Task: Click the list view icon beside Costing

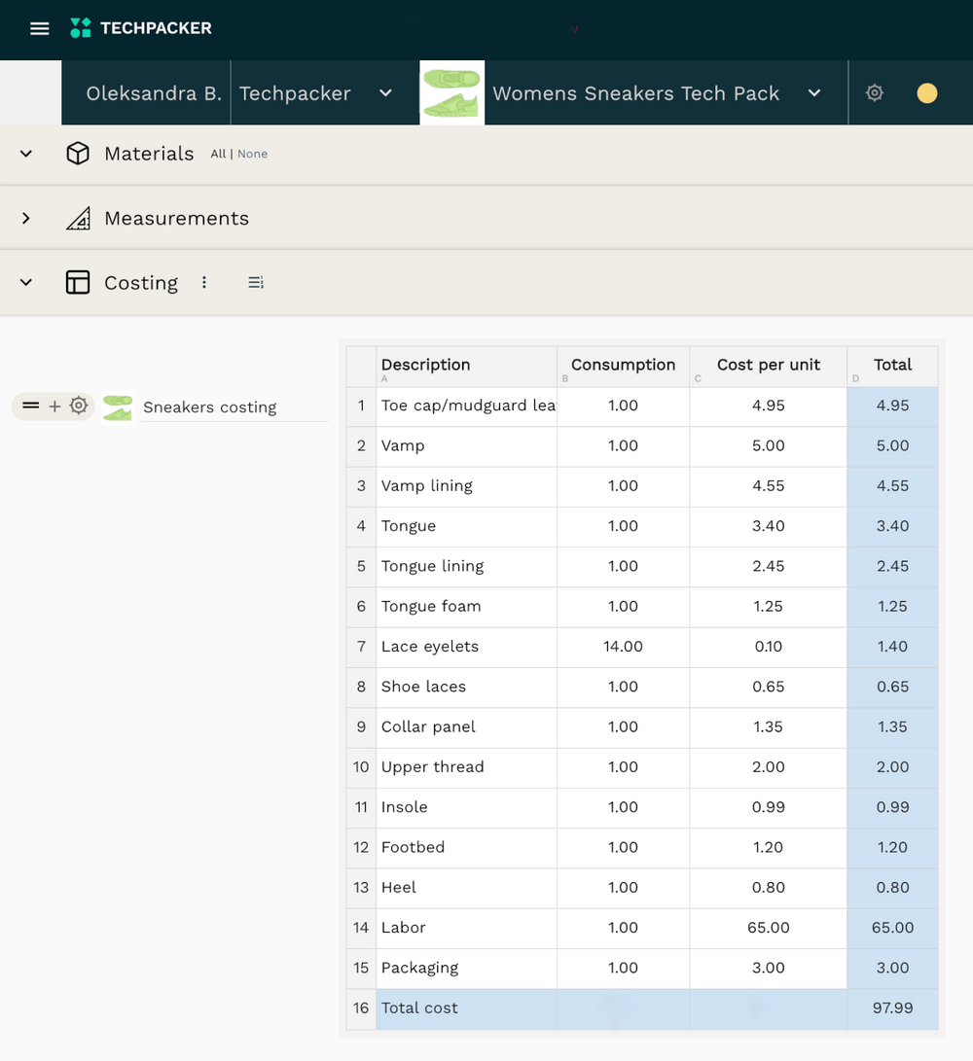Action: coord(255,282)
